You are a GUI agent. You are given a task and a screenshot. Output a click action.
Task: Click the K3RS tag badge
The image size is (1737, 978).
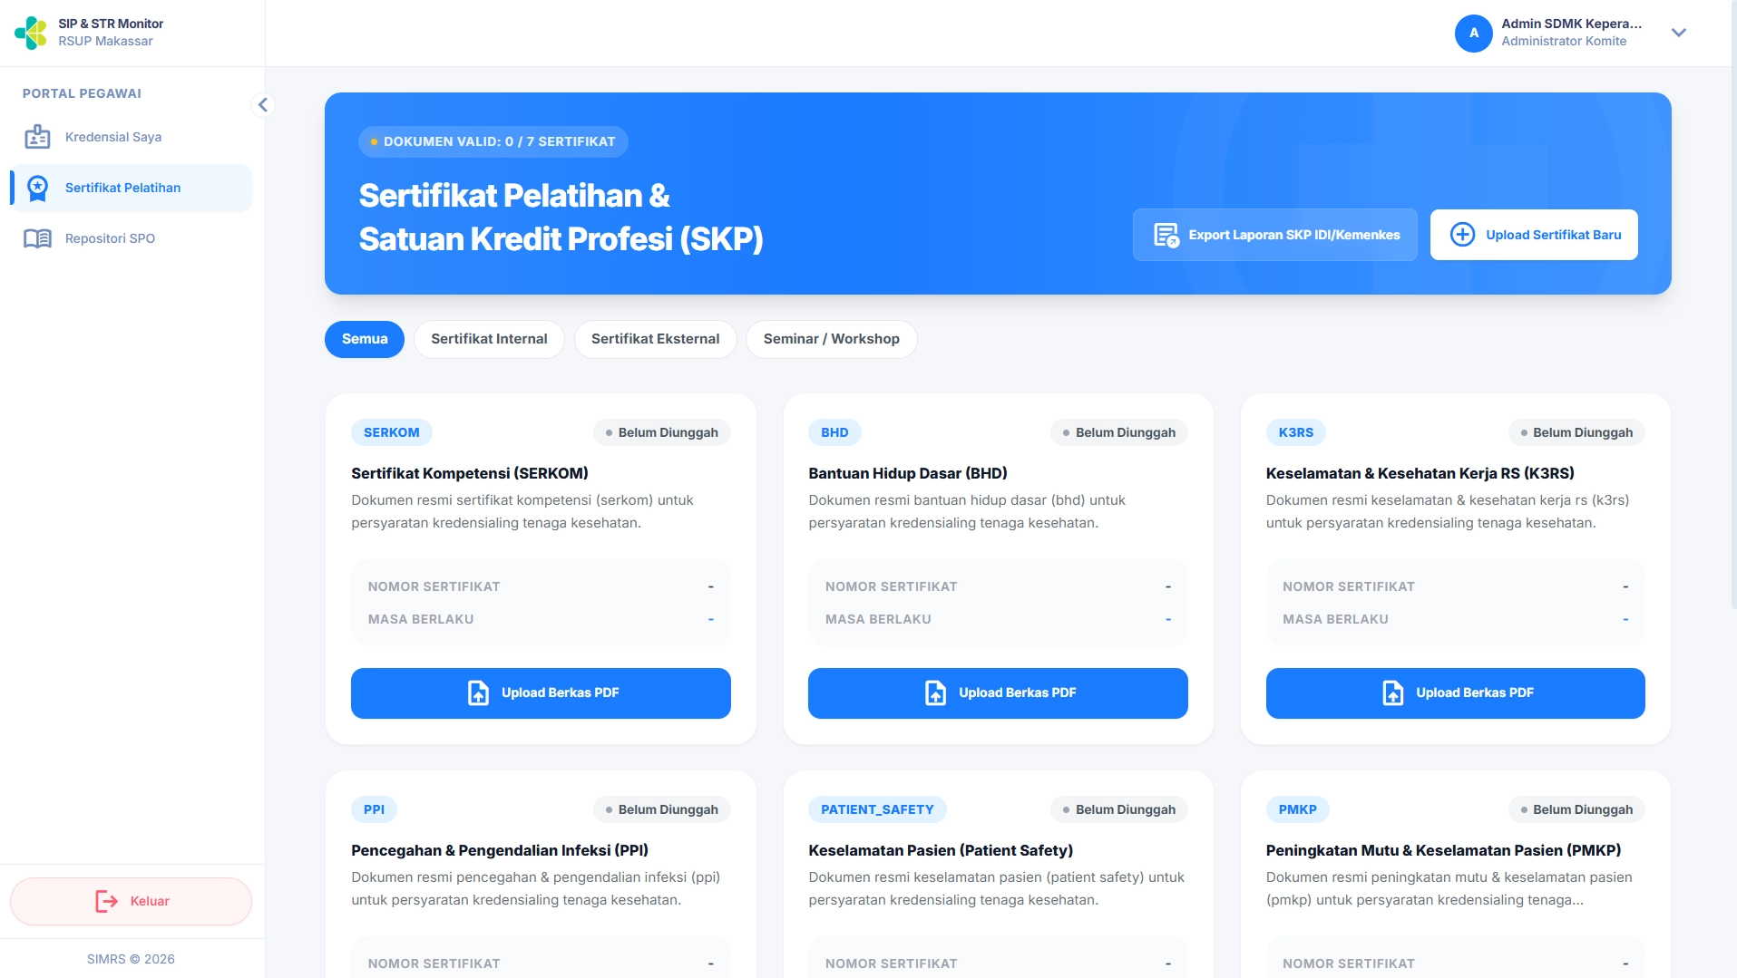(1295, 432)
